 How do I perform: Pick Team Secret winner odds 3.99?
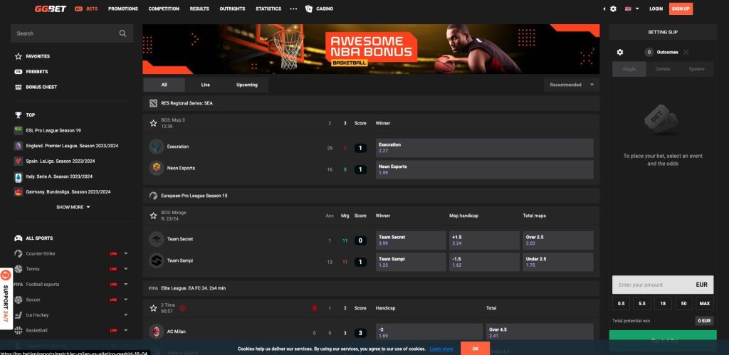pos(408,240)
